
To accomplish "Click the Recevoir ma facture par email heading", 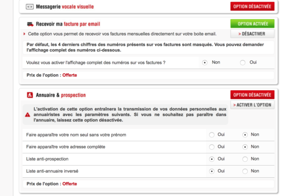I will tap(68, 24).
